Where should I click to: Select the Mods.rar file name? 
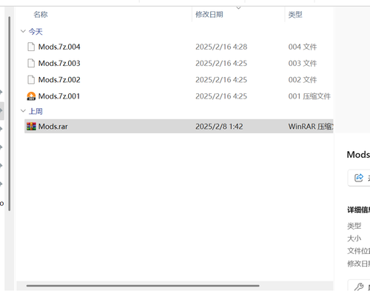tap(53, 127)
